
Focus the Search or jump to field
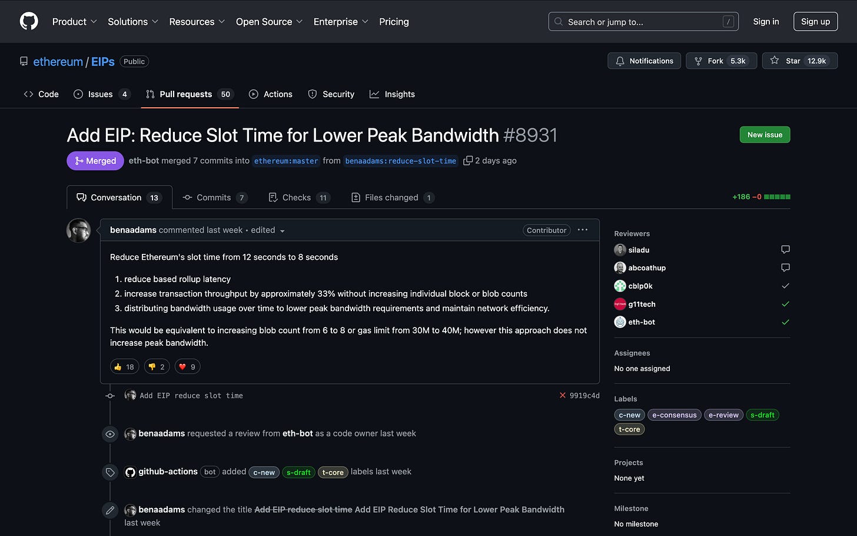[x=643, y=22]
